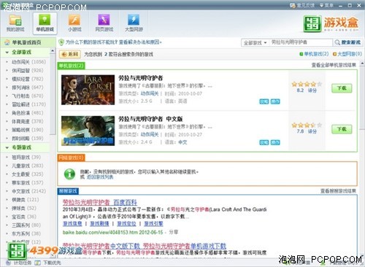Screen dimensions: 365x267
Task: Select 冒险解谜 (1170) category
Action: point(28,104)
